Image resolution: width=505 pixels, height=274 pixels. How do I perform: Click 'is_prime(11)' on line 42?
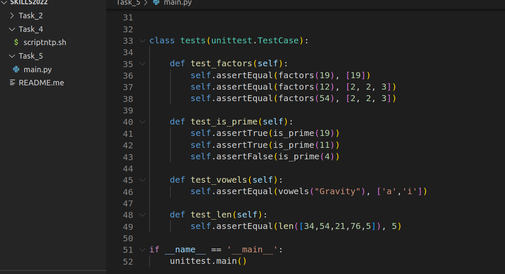(x=304, y=145)
